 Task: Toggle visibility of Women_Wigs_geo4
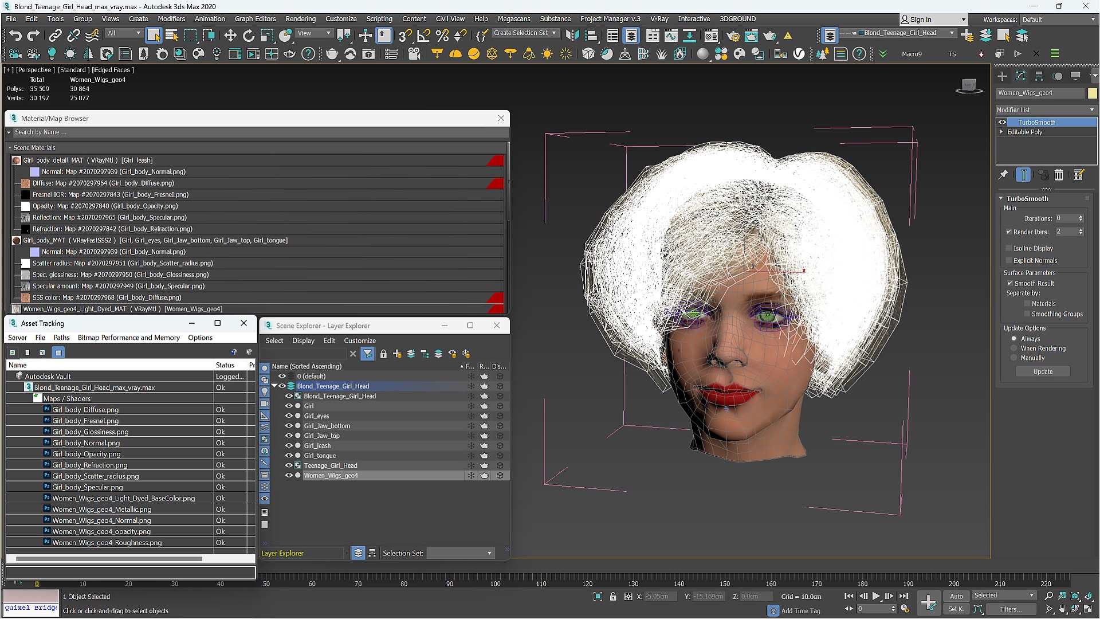coord(289,476)
